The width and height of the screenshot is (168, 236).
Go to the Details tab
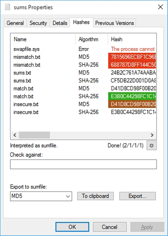[60, 23]
